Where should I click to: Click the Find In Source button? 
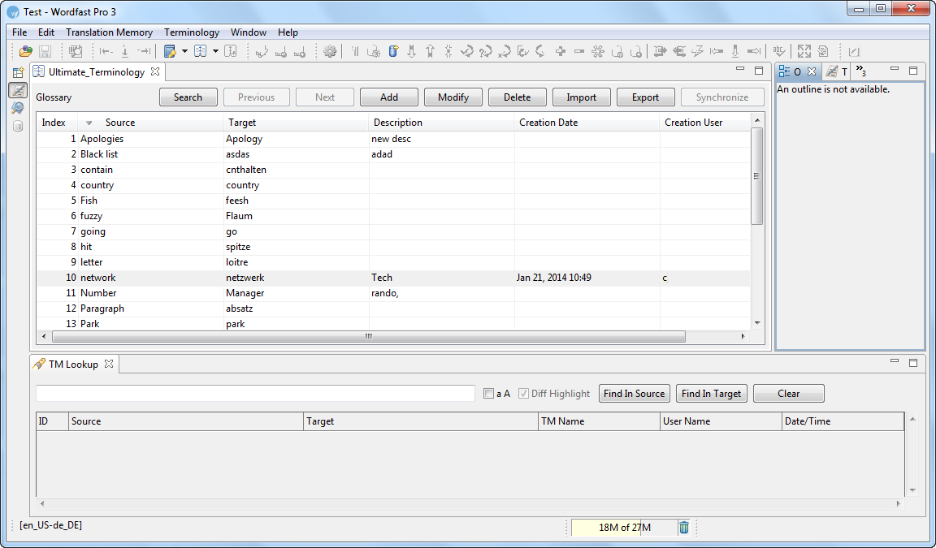click(x=634, y=394)
